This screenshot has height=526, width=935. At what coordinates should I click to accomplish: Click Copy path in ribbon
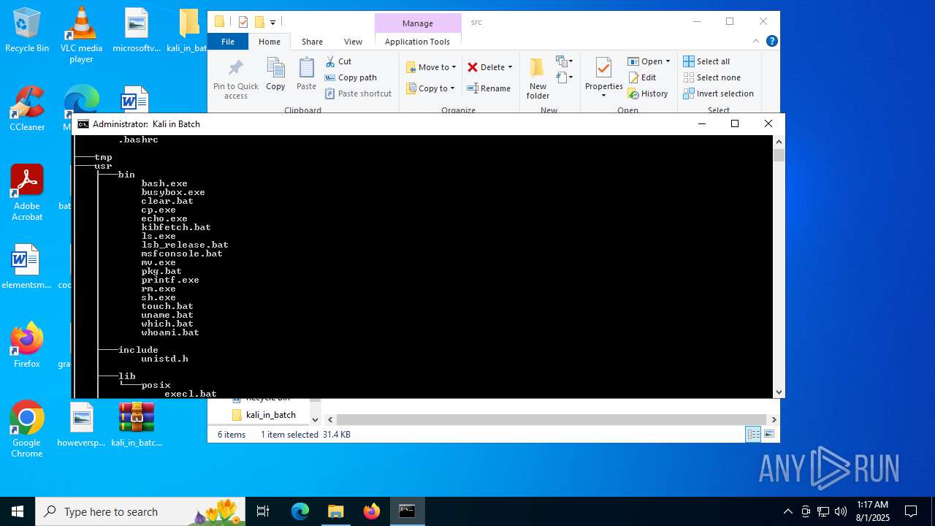351,77
